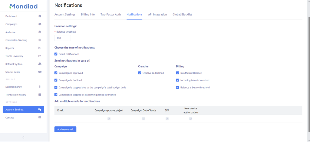Click the Campaign approved/reject column header

pos(109,111)
